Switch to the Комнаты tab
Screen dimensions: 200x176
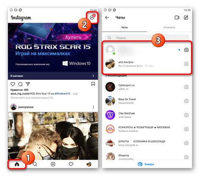point(169,27)
